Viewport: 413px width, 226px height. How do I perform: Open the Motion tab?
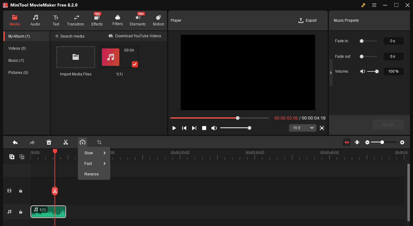pyautogui.click(x=158, y=20)
